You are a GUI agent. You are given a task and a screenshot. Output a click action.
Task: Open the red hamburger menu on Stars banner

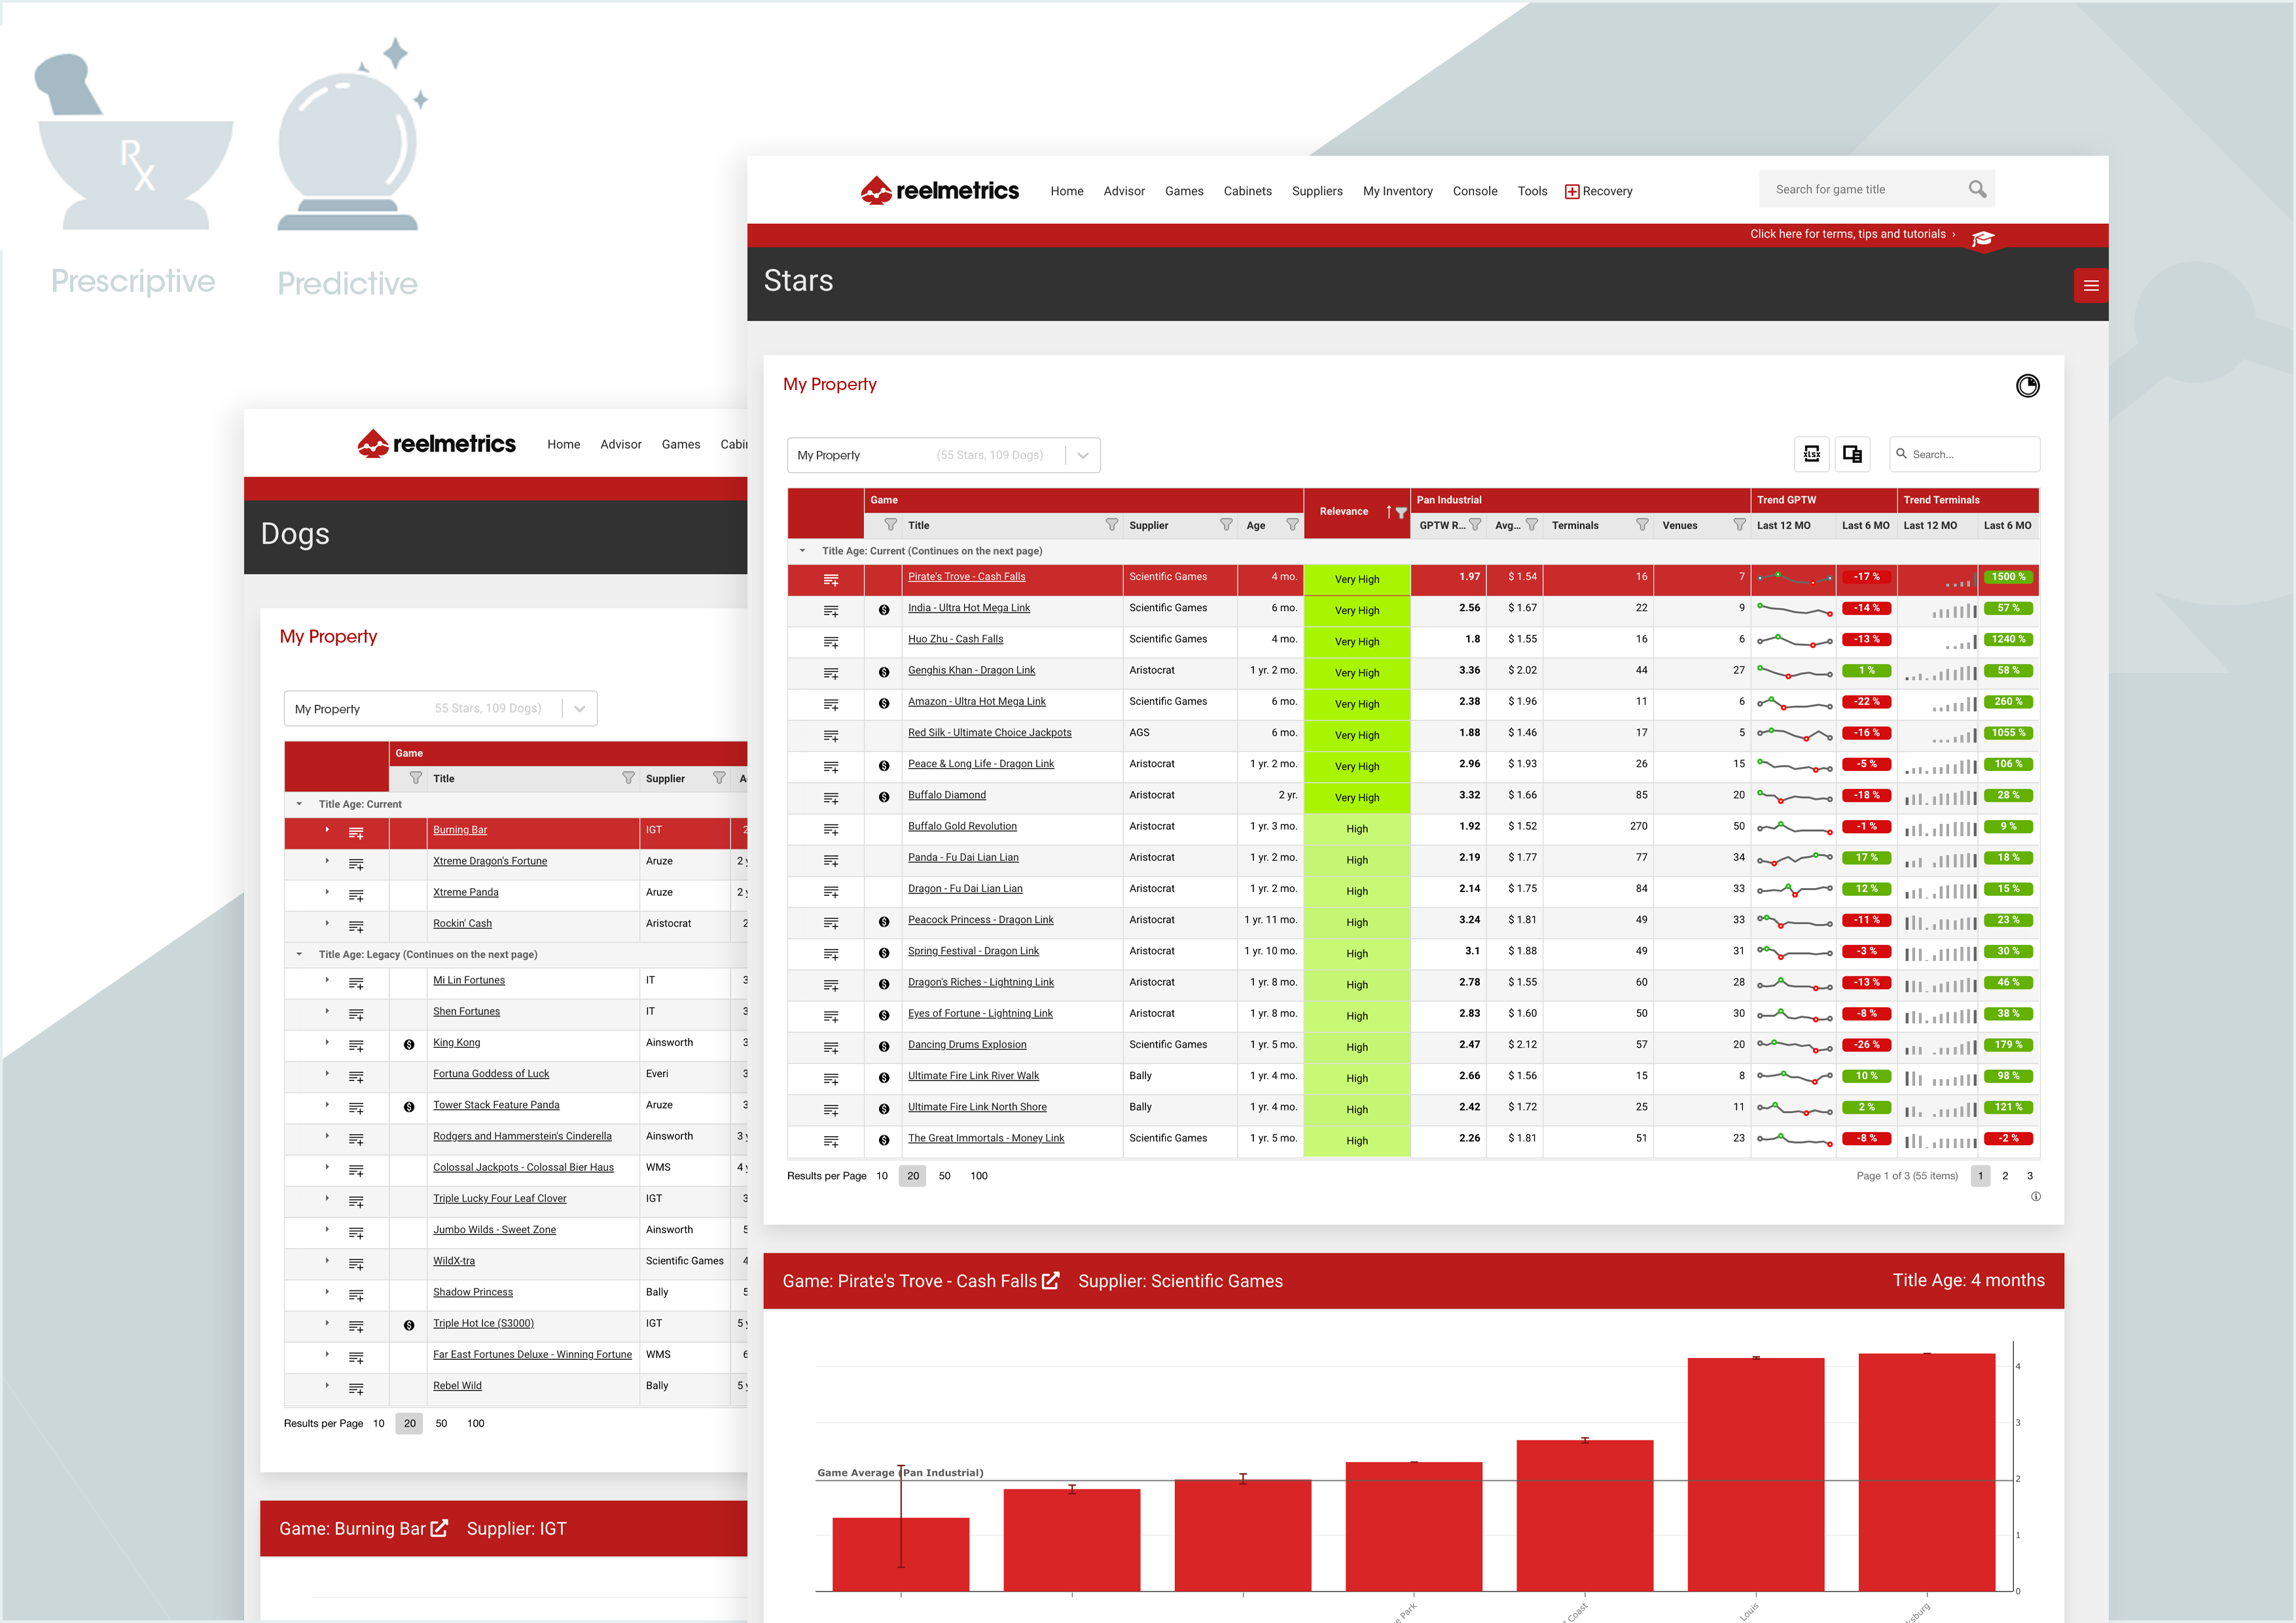2090,285
